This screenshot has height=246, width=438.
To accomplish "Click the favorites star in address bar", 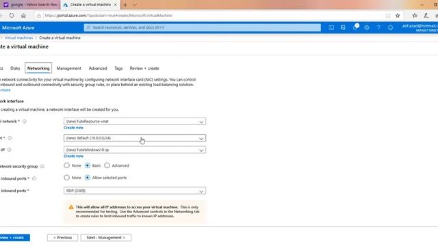I will point(398,16).
